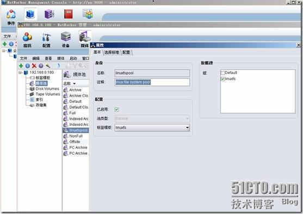Select the Default pool row
The width and height of the screenshot is (303, 214).
[x=76, y=101]
